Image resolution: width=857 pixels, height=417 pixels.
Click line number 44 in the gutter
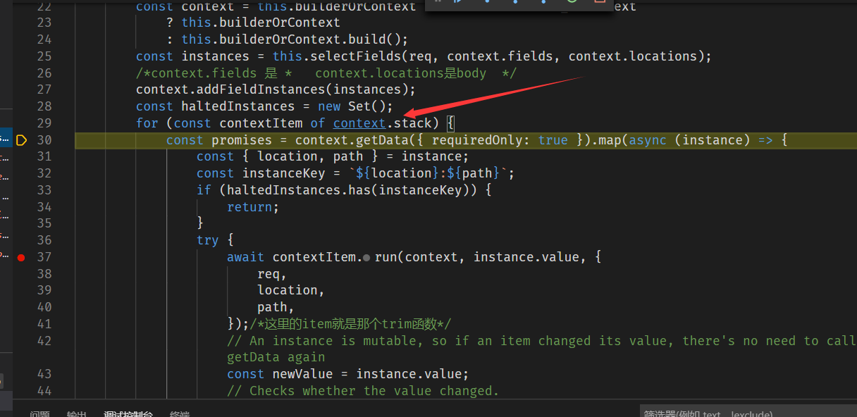pyautogui.click(x=44, y=391)
